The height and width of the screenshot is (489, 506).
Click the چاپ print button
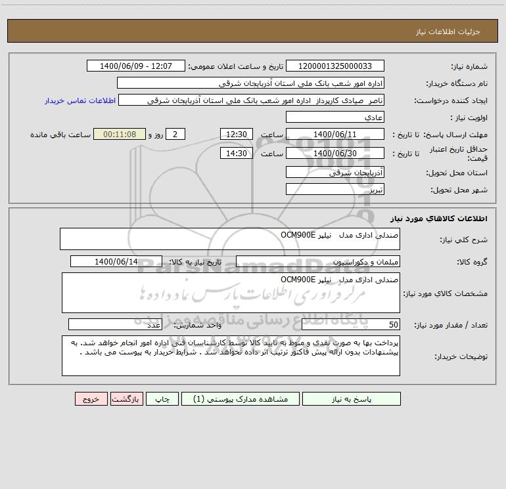coord(162,399)
